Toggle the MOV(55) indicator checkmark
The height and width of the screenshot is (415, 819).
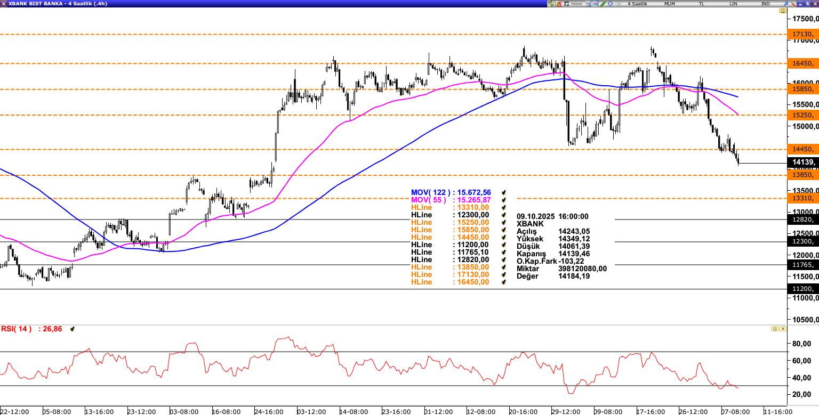503,200
